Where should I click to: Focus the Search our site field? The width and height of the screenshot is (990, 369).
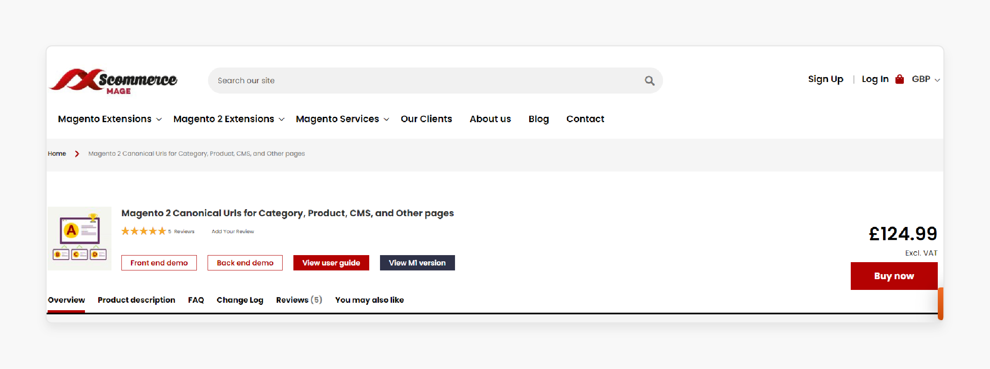pos(435,81)
